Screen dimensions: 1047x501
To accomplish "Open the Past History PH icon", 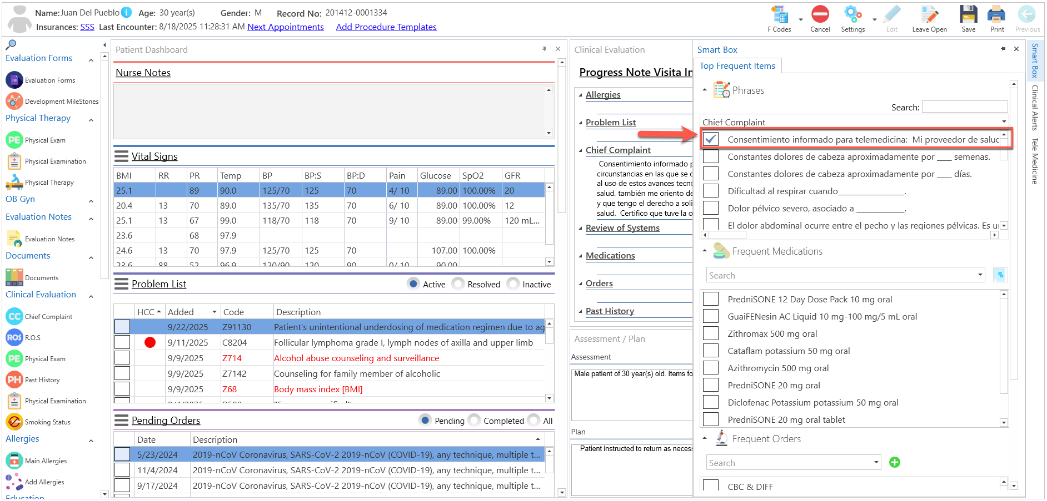I will 14,379.
